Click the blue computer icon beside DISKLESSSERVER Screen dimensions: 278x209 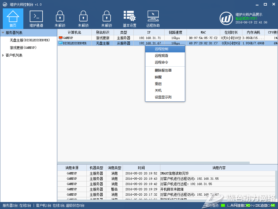[60, 43]
